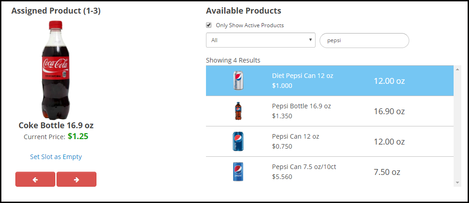This screenshot has height=203, width=469.
Task: Click the Pepsi Can 12 oz image
Action: pyautogui.click(x=238, y=141)
